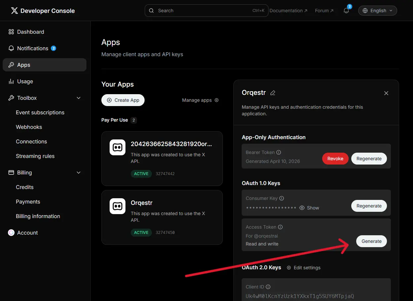Regenerate the Bearer Token
The height and width of the screenshot is (301, 413).
click(x=369, y=159)
